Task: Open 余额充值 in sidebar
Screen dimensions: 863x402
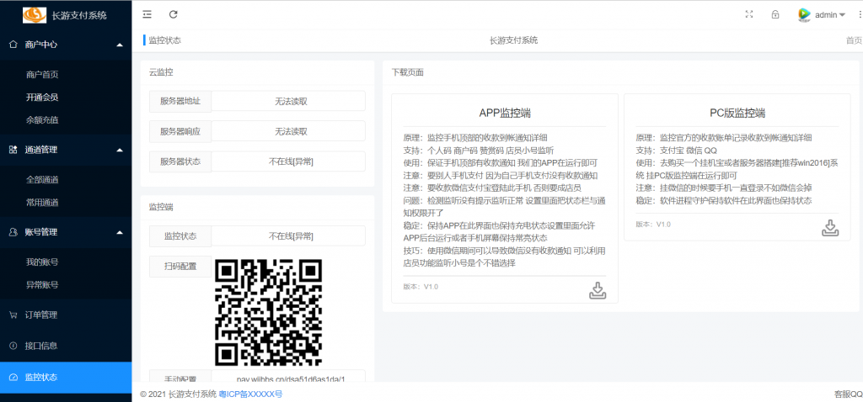Action: point(42,119)
